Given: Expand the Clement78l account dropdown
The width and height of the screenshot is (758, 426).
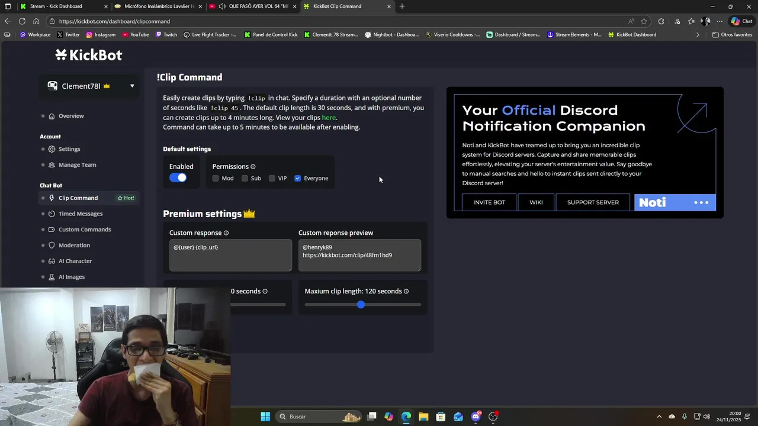Looking at the screenshot, I should 90,86.
